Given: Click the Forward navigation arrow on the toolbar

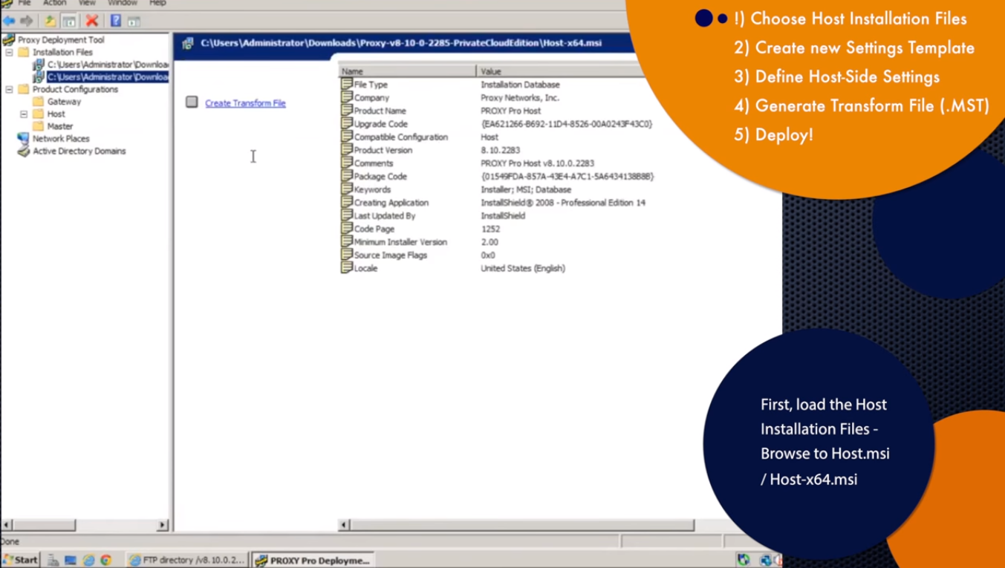Looking at the screenshot, I should point(25,20).
